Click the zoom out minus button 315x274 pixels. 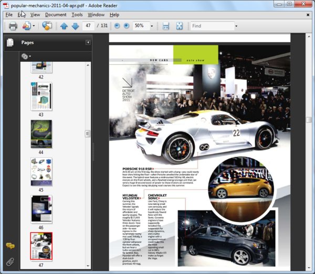click(x=117, y=26)
